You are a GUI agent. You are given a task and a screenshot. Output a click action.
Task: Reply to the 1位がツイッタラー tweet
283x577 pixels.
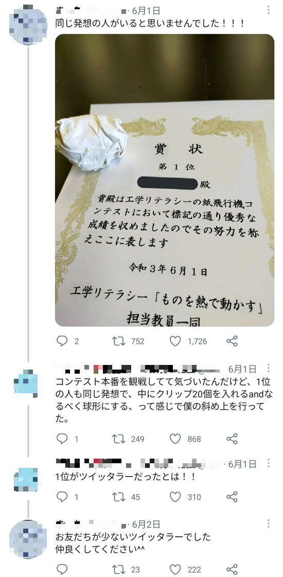[62, 497]
